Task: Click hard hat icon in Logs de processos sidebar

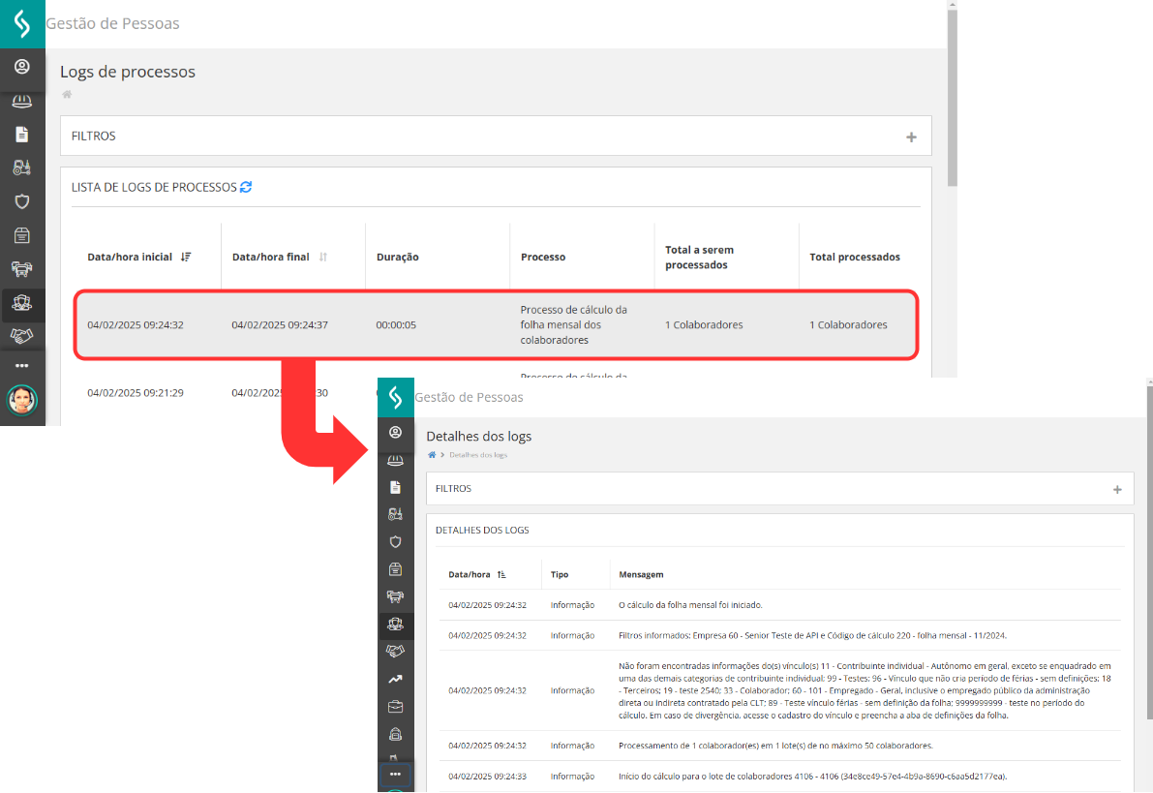Action: (22, 101)
